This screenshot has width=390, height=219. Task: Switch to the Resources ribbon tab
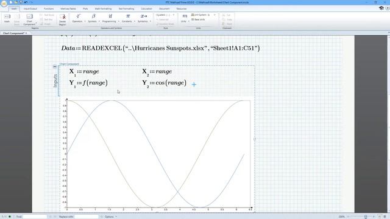(x=182, y=9)
